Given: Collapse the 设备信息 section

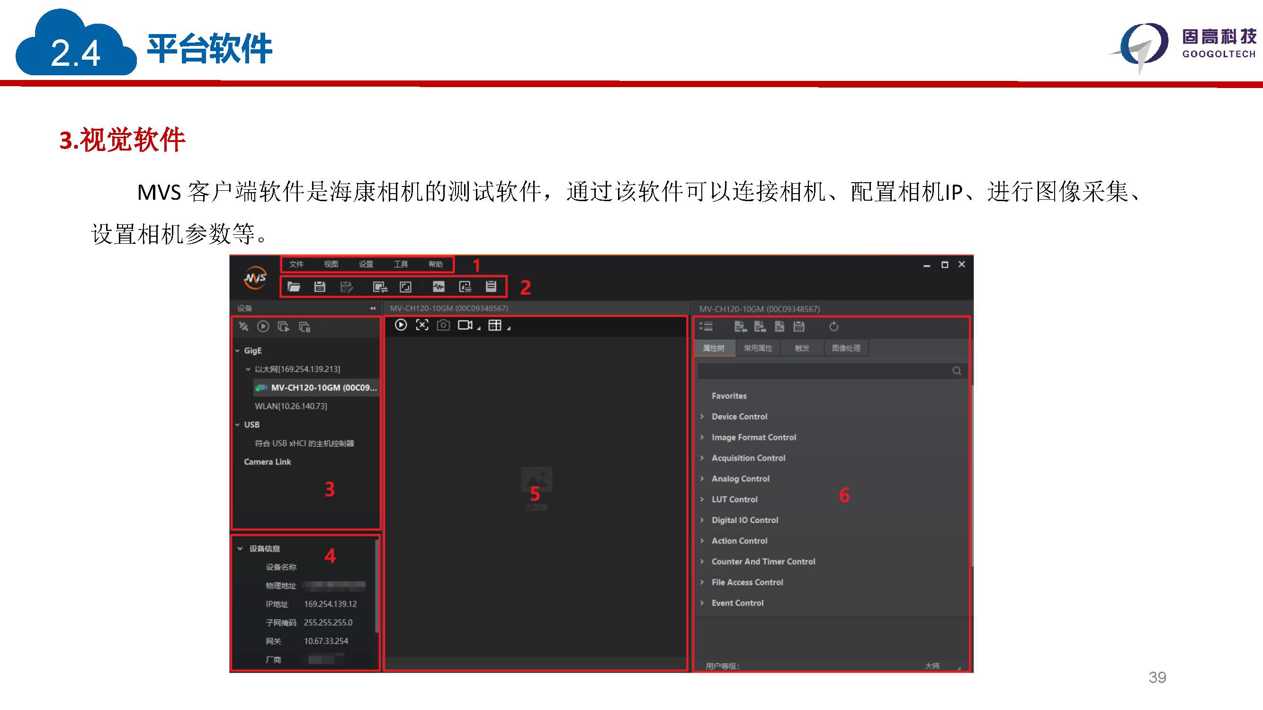Looking at the screenshot, I should [240, 548].
